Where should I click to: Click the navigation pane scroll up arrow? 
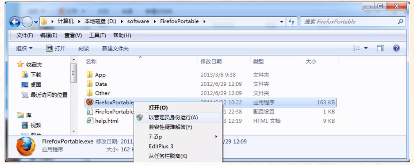click(74, 59)
